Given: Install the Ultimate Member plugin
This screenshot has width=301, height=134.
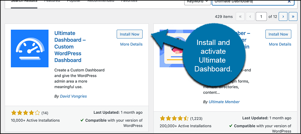Looking at the screenshot, I should click(x=278, y=34).
